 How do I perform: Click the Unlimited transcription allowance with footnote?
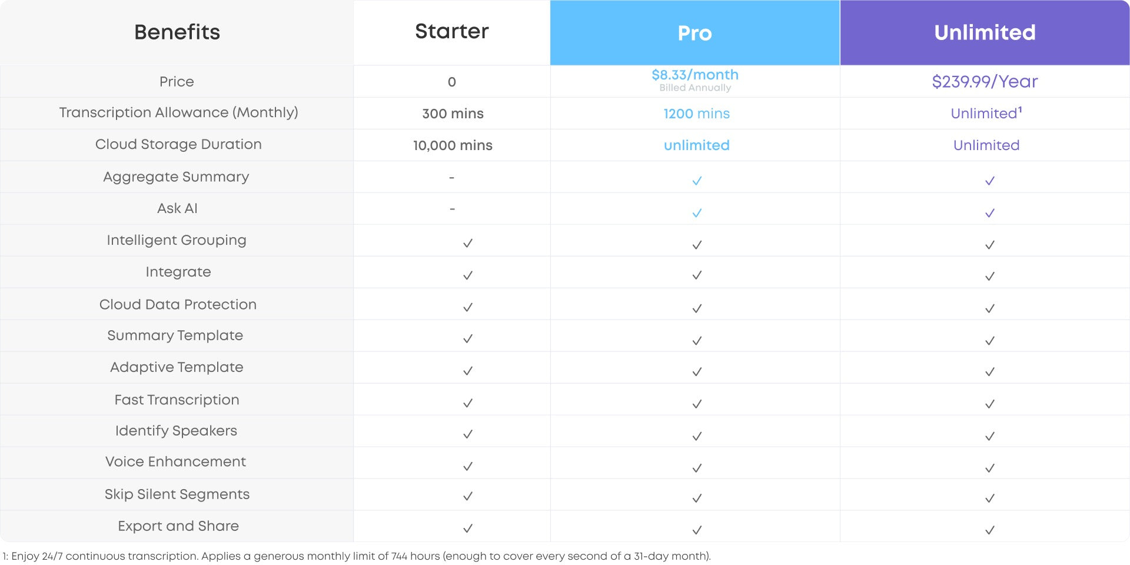986,112
